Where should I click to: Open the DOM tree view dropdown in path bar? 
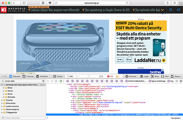[x=62, y=81]
